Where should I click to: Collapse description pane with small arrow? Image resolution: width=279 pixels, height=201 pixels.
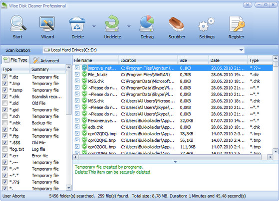click(175, 162)
